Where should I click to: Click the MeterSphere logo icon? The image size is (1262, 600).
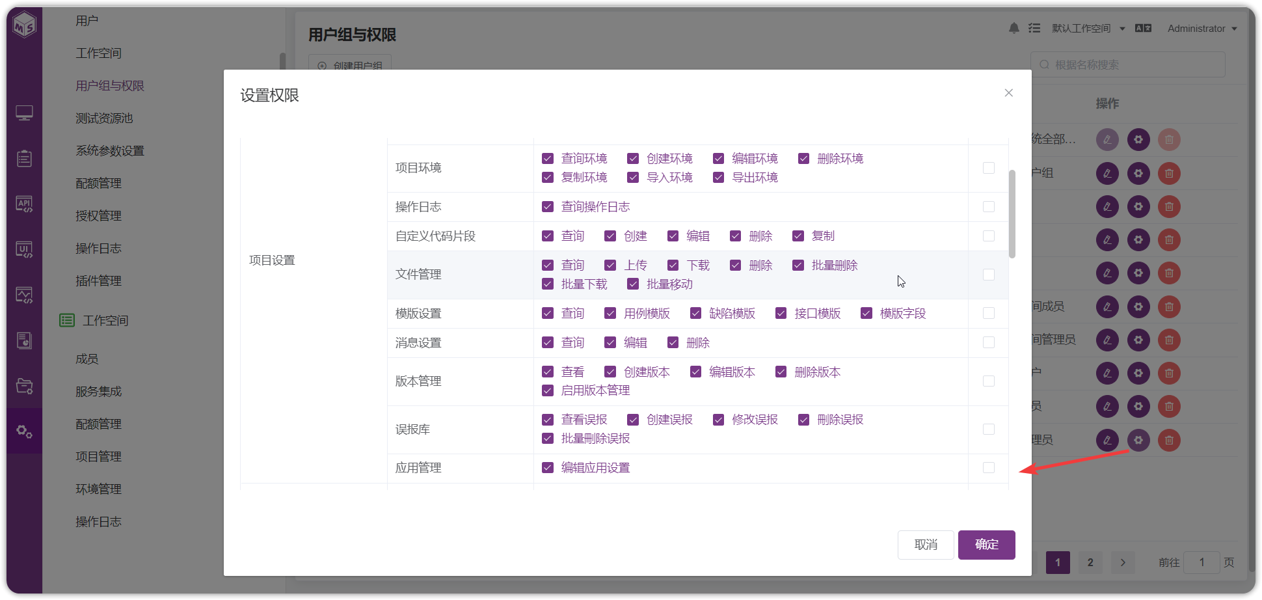(25, 26)
